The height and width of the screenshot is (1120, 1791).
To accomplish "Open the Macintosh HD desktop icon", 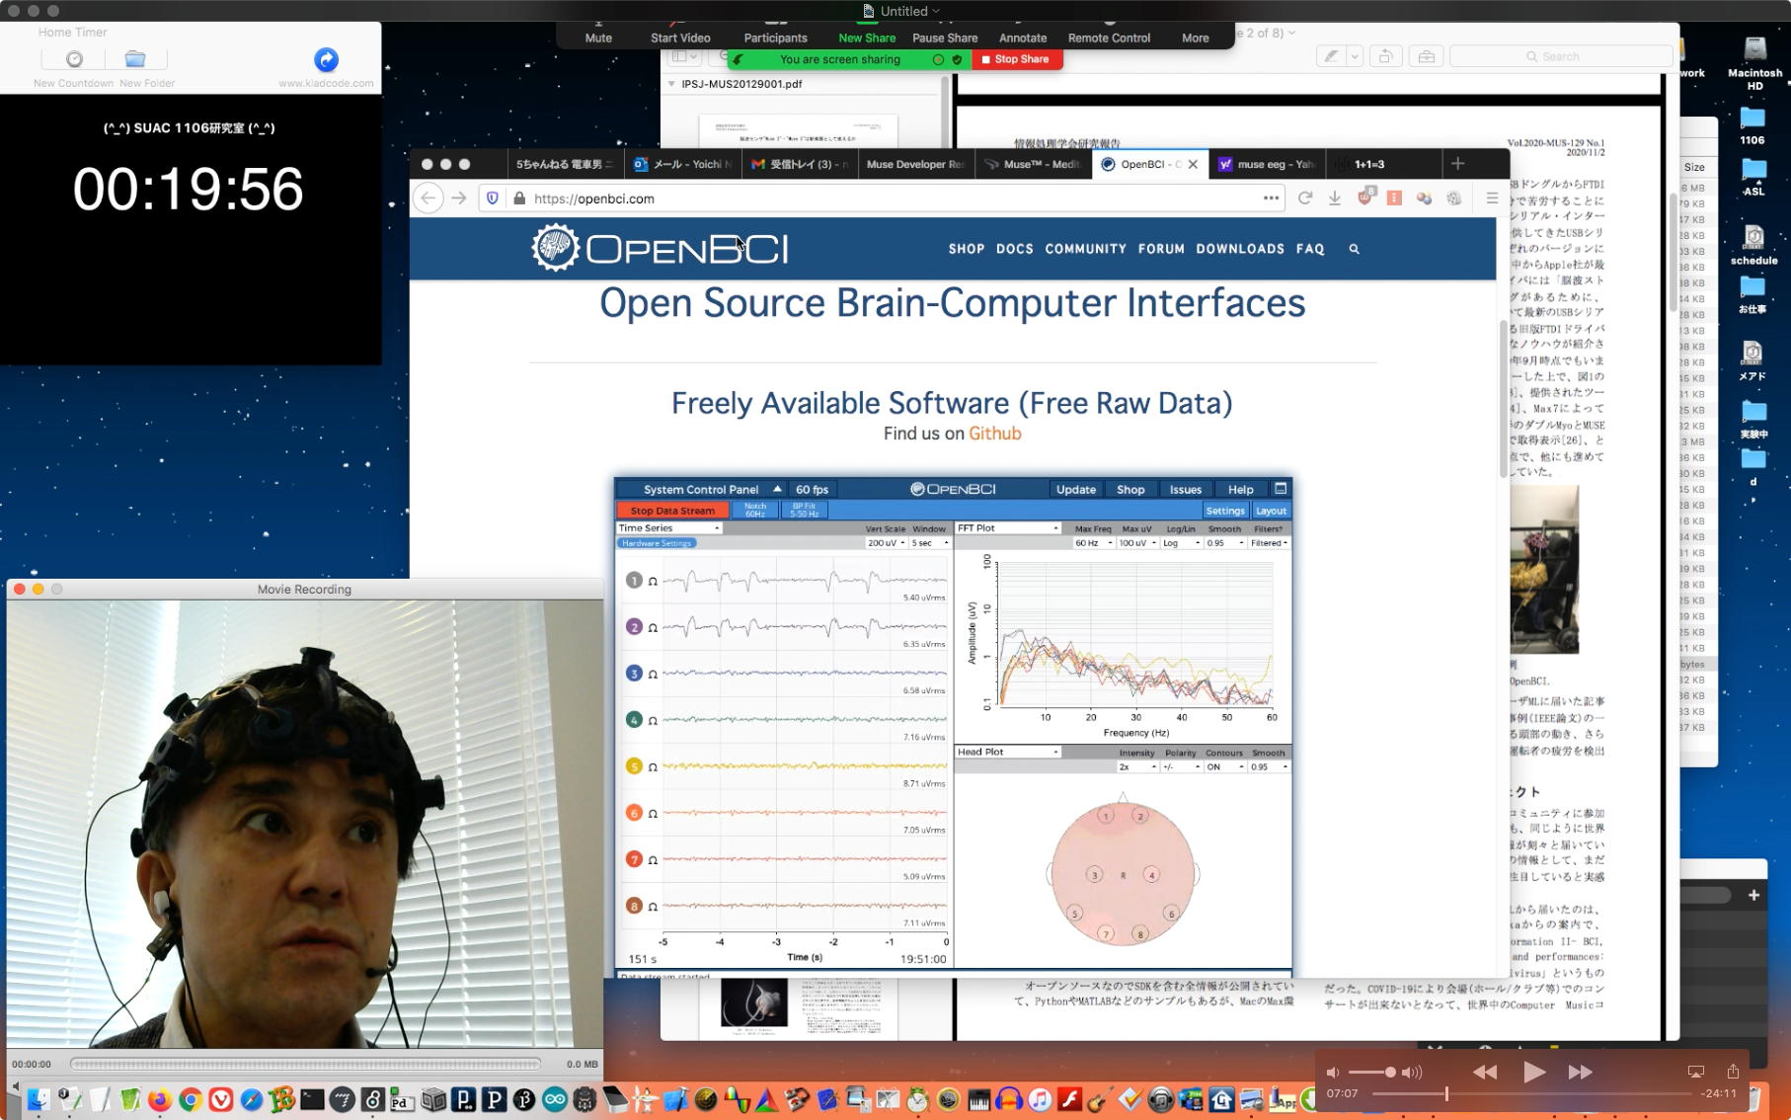I will pos(1754,63).
